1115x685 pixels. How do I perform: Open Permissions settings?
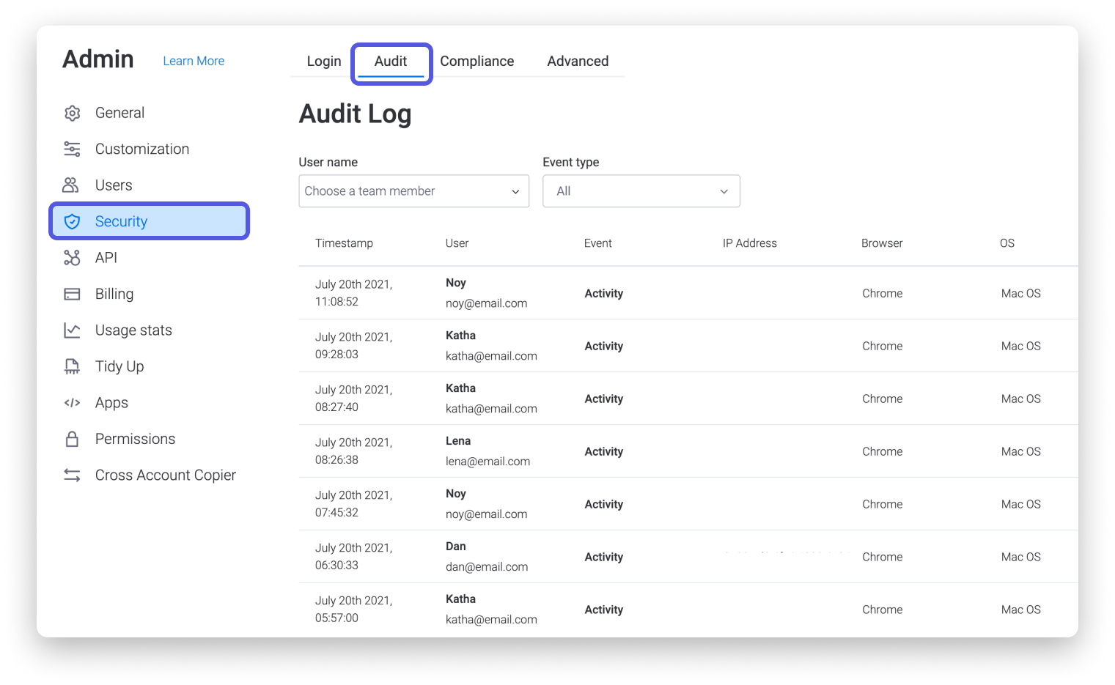pyautogui.click(x=135, y=439)
